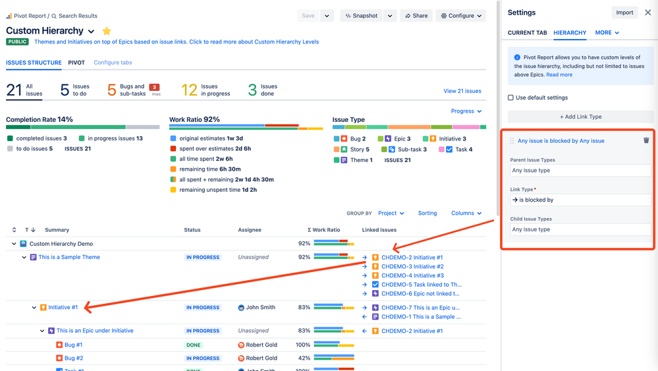Delete the 'is blocked by' link type with the trash icon
This screenshot has width=658, height=371.
click(646, 140)
